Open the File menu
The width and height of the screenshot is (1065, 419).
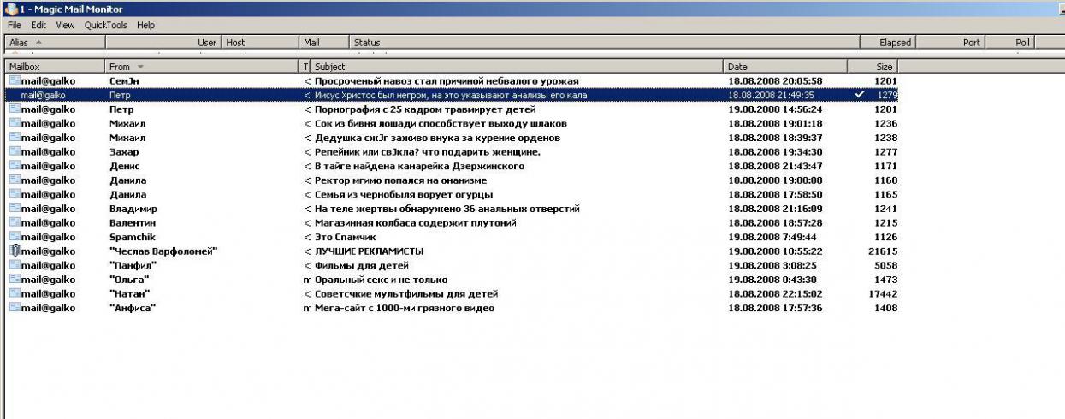(x=14, y=25)
